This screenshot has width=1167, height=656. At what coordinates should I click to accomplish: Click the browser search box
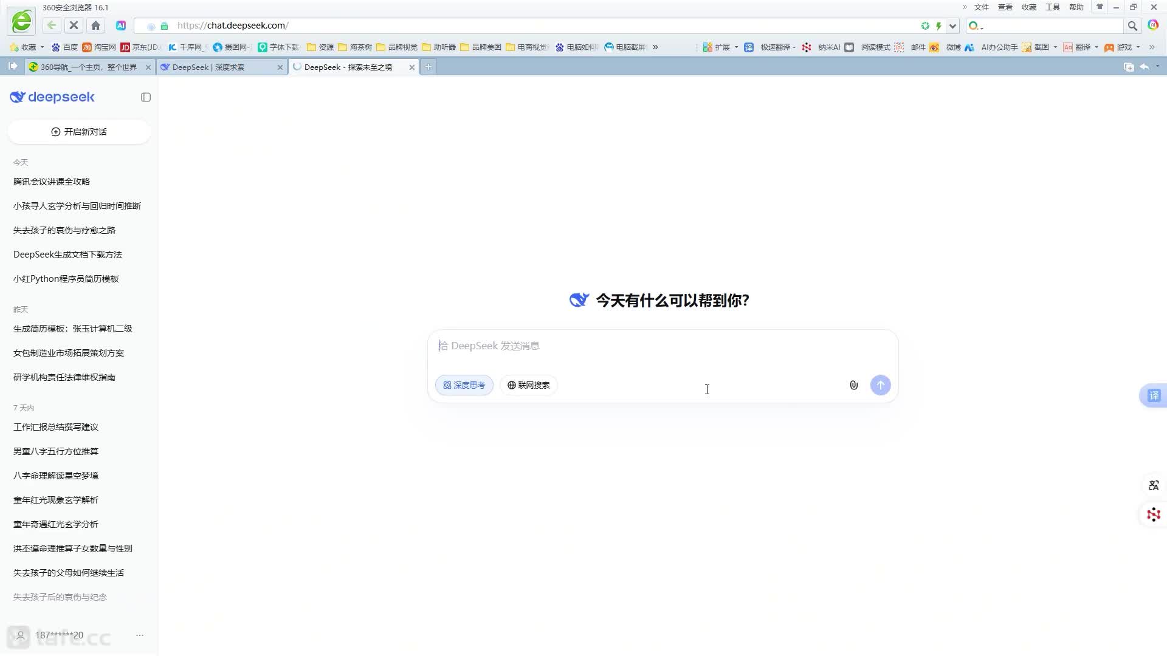click(x=1054, y=26)
